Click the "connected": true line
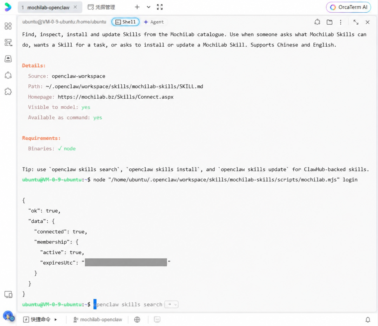Viewport: 378px width, 326px height. point(61,232)
